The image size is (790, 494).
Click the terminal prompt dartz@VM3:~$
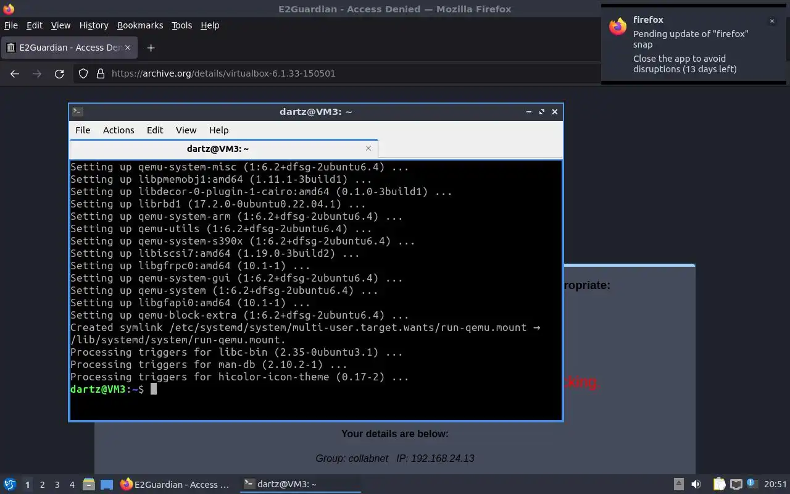pyautogui.click(x=107, y=389)
